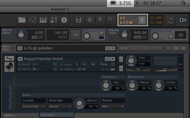This screenshot has width=190, height=118.
Task: Load previous instrument with left arrow
Action: (107, 59)
